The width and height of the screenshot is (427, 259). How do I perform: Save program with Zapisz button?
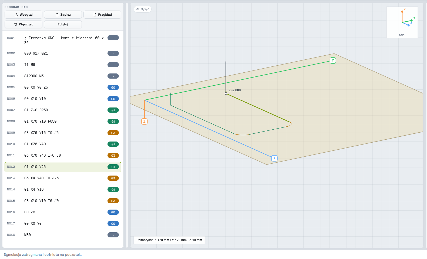[x=63, y=15]
